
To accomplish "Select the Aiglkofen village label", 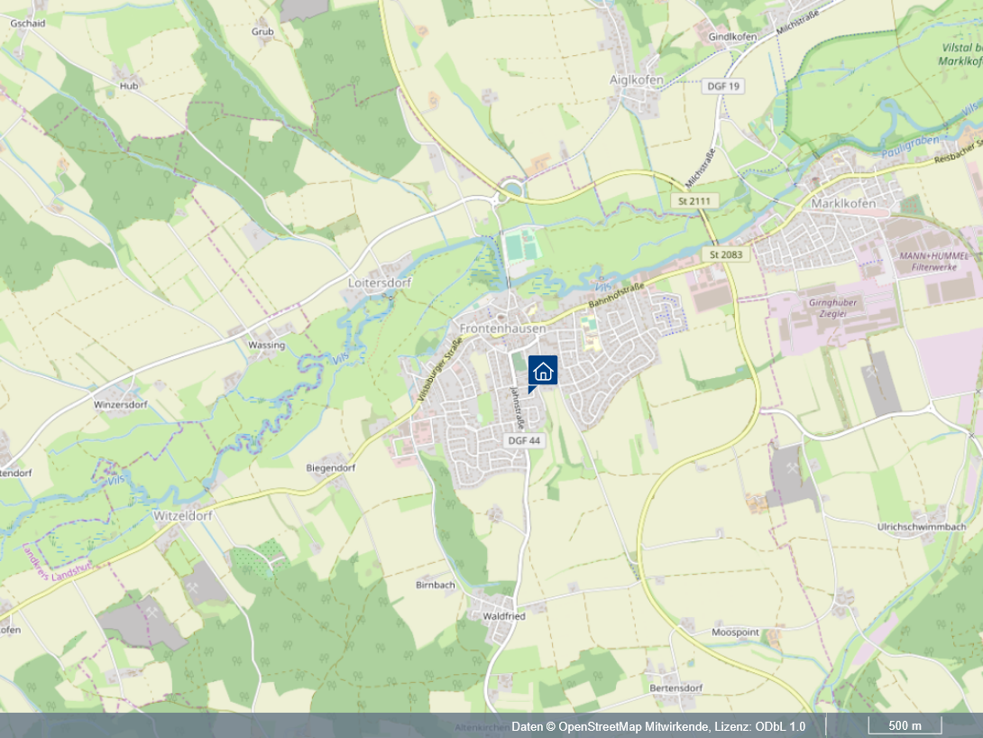I will coord(637,79).
